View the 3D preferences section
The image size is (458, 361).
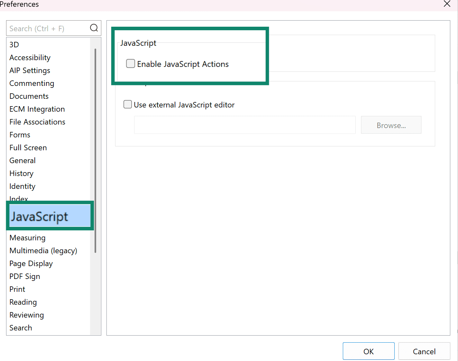(14, 44)
